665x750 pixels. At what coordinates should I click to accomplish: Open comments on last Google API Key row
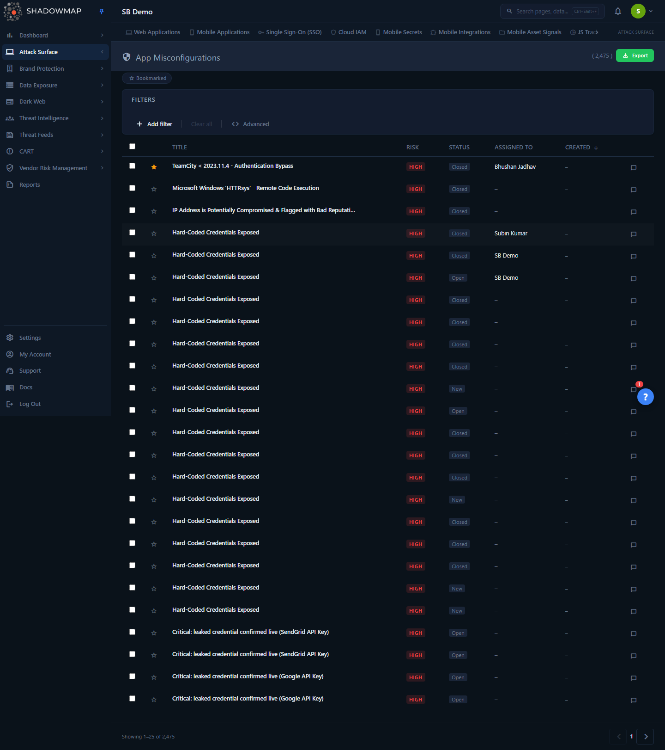click(634, 701)
